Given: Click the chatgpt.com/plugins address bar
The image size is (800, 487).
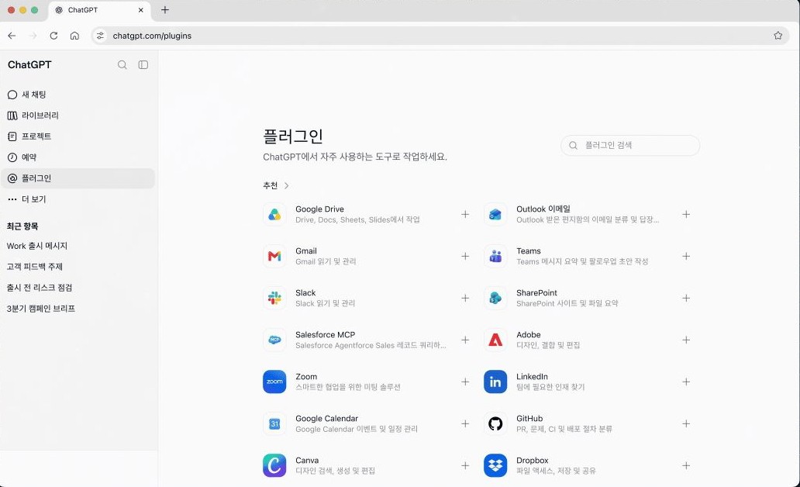Looking at the screenshot, I should click(440, 36).
